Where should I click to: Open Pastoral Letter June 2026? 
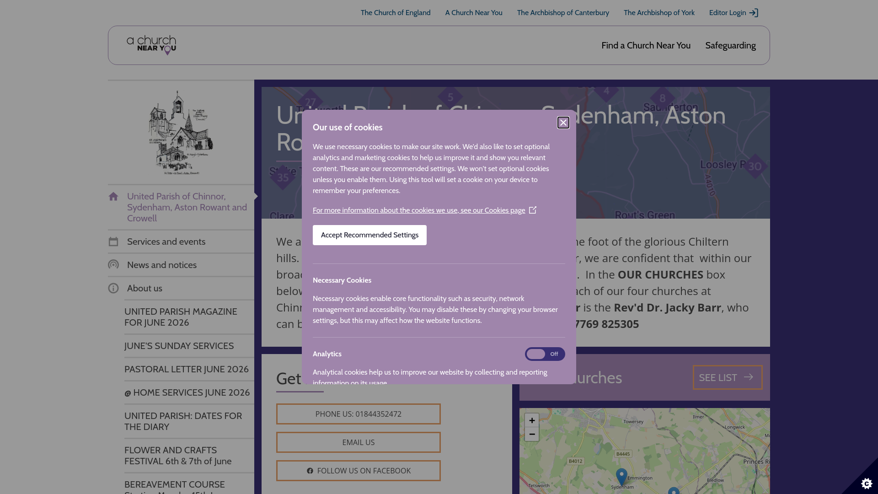click(x=187, y=369)
